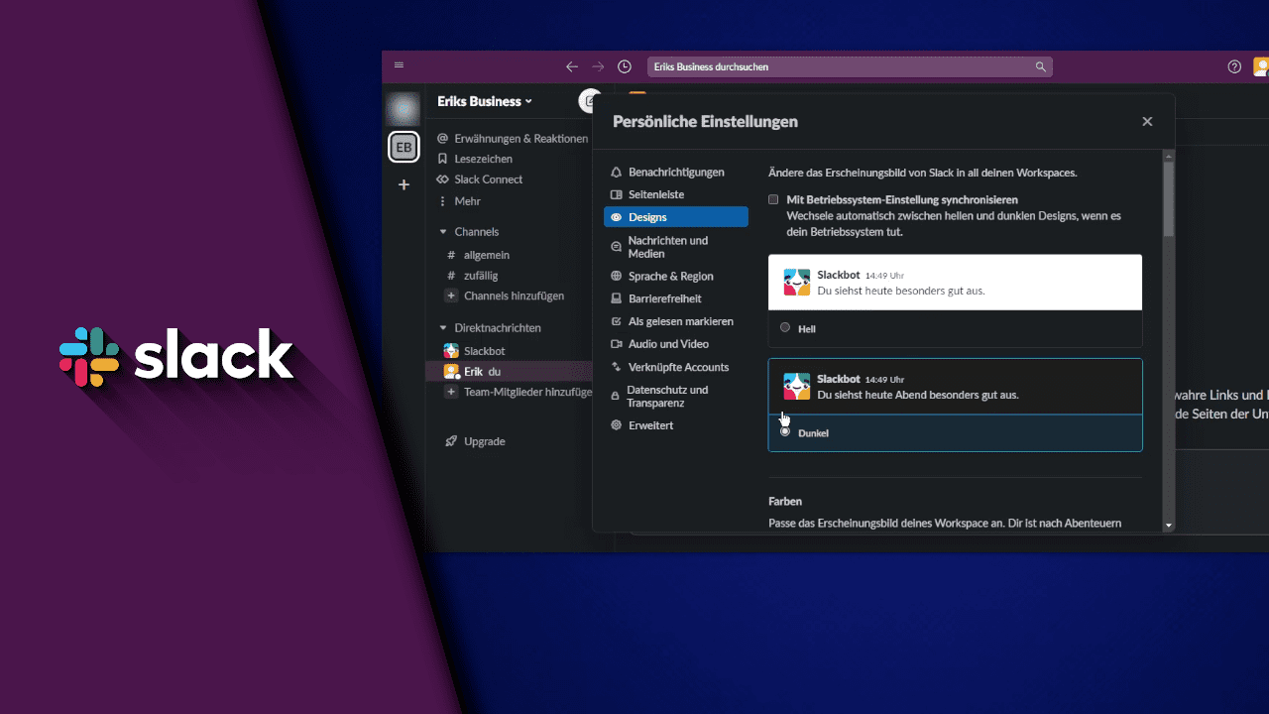Viewport: 1269px width, 714px height.
Task: Open the Eriks Business workspace dropdown
Action: click(x=485, y=101)
